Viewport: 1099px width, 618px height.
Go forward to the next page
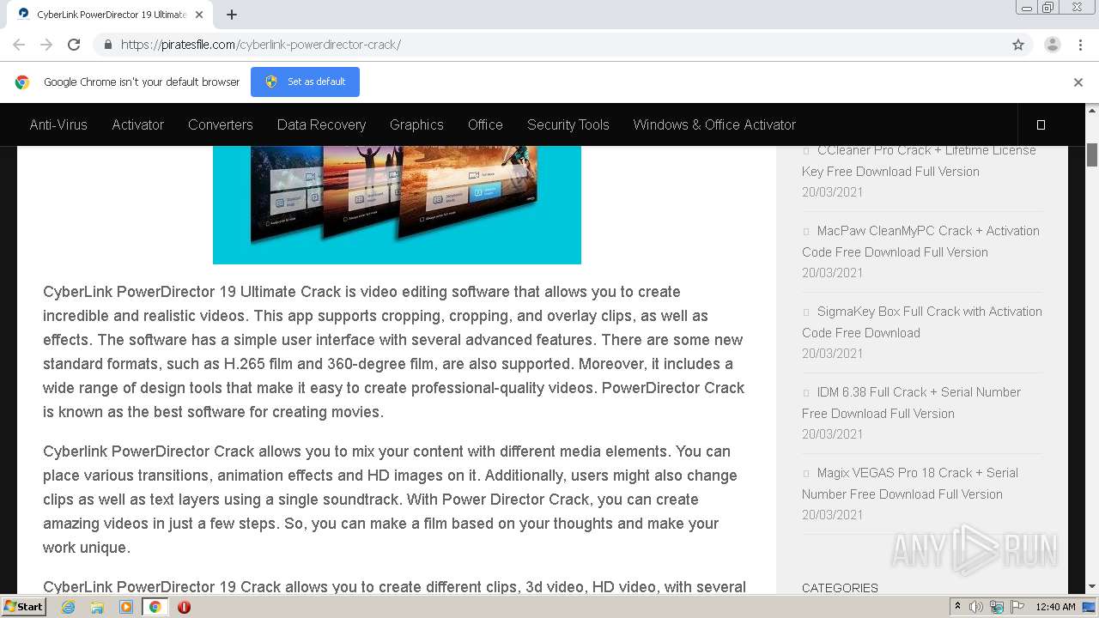46,45
